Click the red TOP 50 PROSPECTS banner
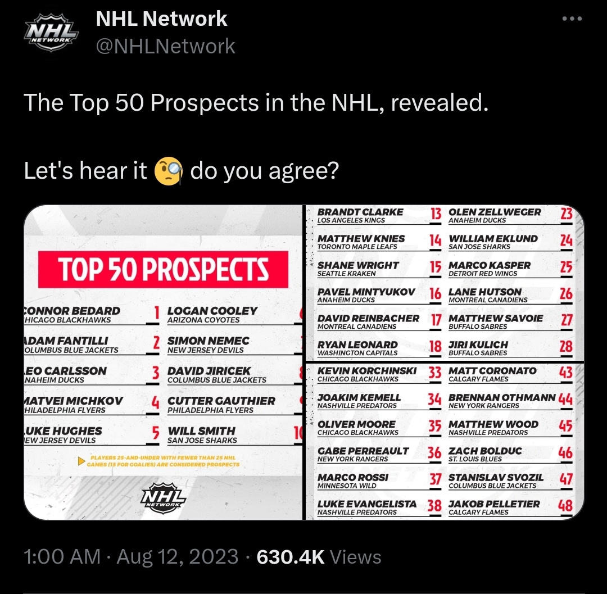Screen dimensions: 607x594 163,270
